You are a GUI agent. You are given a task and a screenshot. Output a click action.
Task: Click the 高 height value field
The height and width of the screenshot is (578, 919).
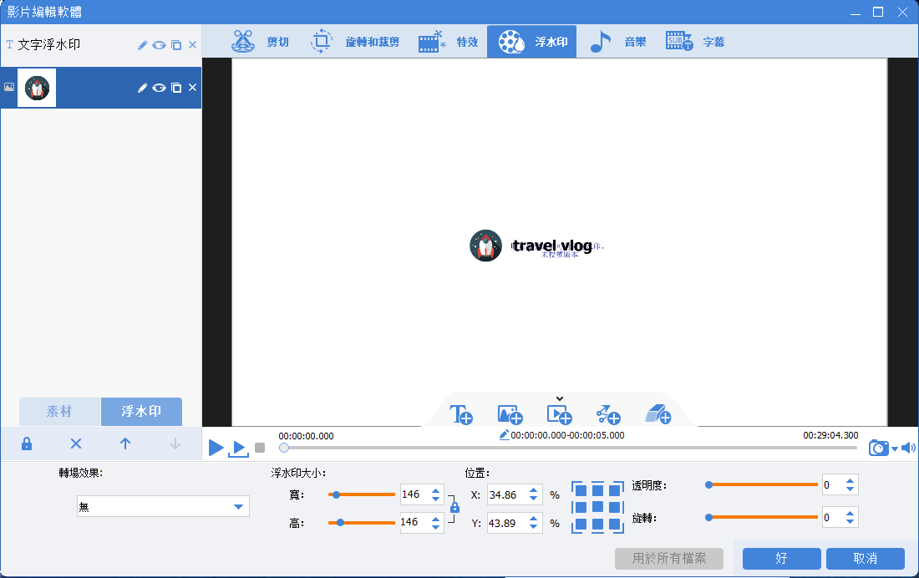pos(414,522)
